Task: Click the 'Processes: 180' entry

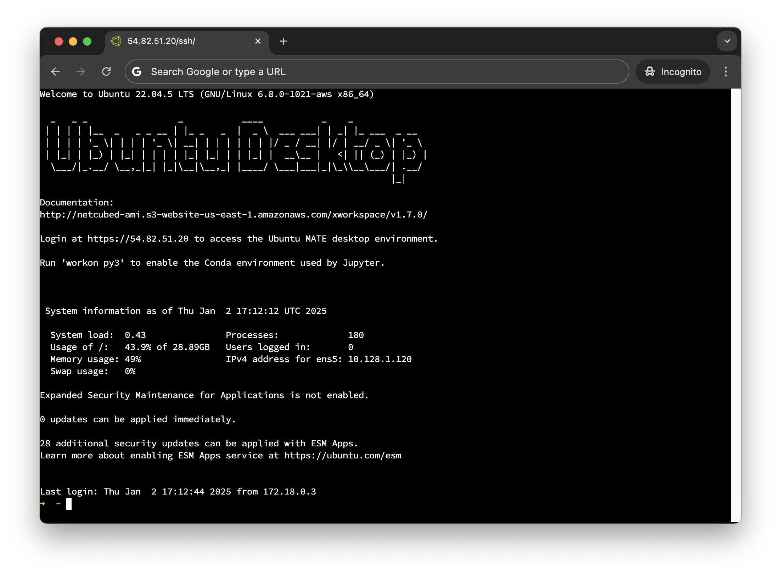Action: pos(295,335)
